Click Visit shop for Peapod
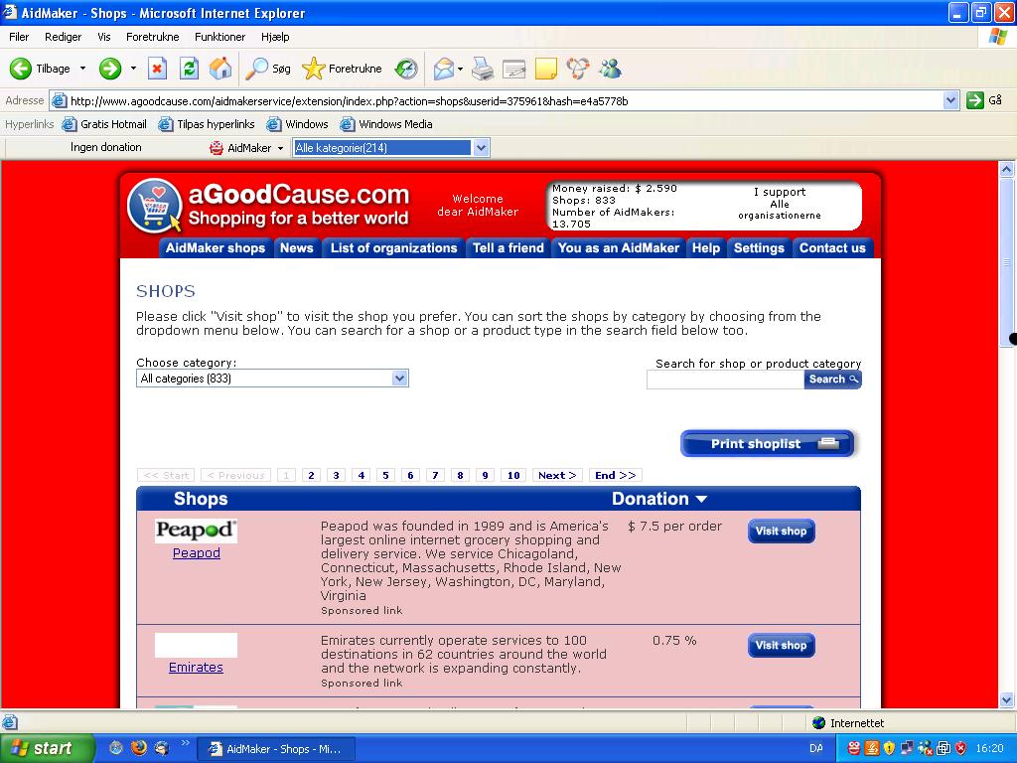The width and height of the screenshot is (1017, 763). click(781, 532)
